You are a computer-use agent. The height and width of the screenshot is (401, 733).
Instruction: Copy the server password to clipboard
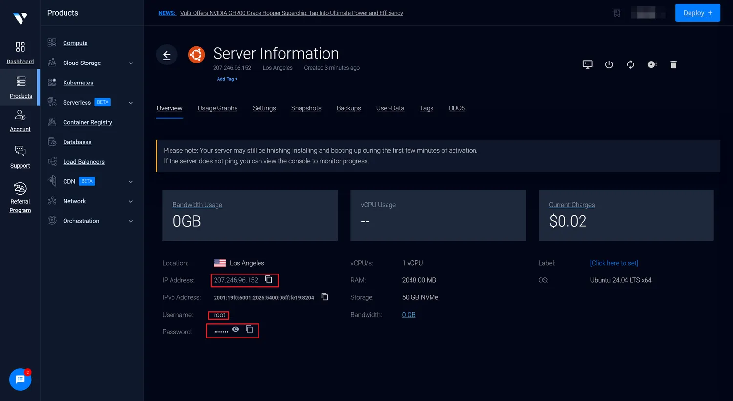(249, 330)
